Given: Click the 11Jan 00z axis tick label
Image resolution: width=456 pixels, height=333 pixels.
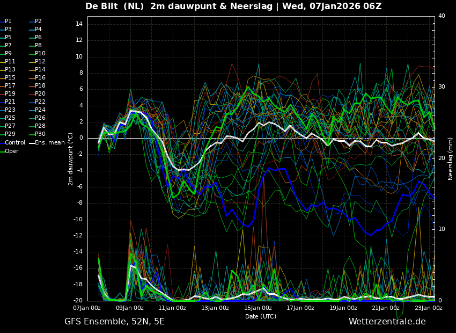Looking at the screenshot, I should (x=172, y=308).
